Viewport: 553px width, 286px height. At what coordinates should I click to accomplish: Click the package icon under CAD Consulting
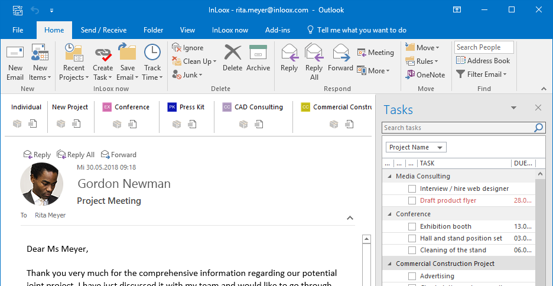point(243,124)
